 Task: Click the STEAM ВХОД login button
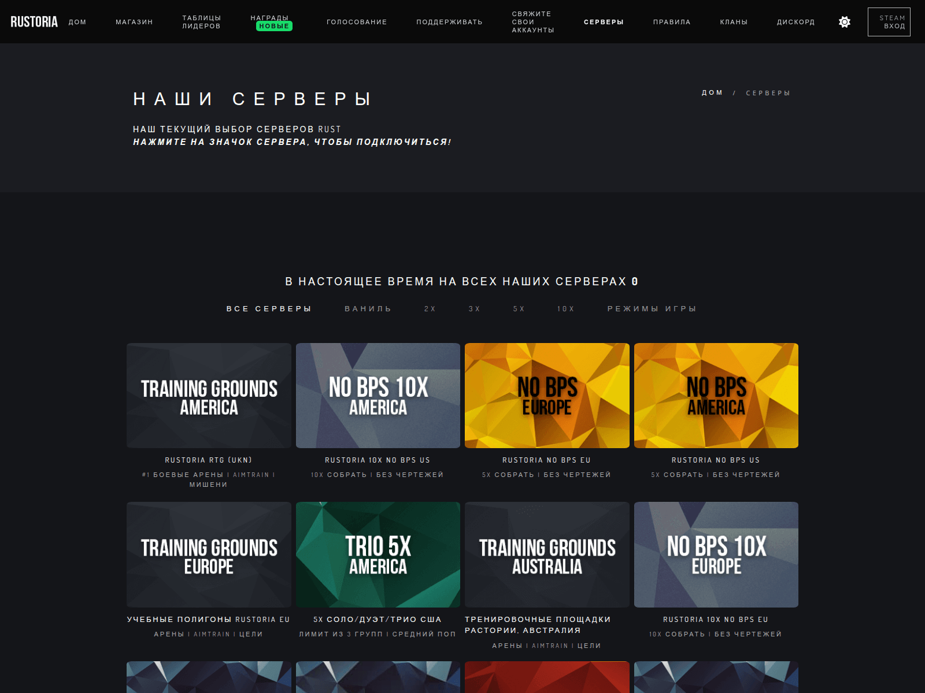[x=889, y=21]
